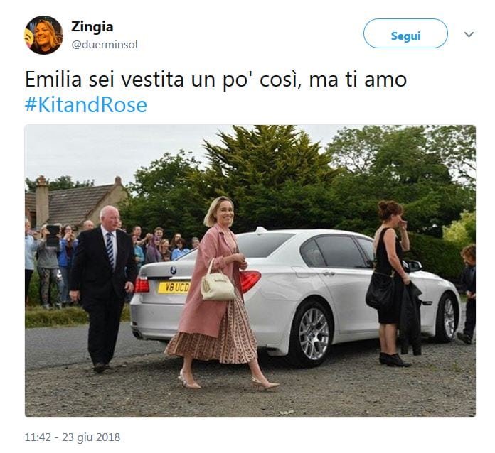This screenshot has width=495, height=453.
Task: Open the #KitandRose hashtag
Action: (86, 105)
